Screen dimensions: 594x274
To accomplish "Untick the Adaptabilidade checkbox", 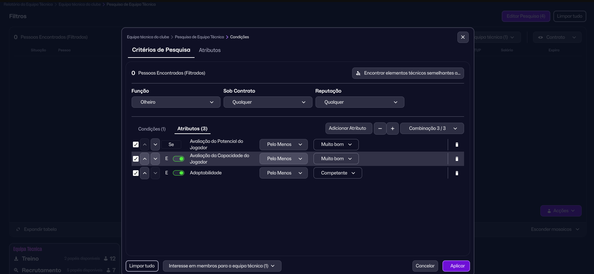I will (136, 173).
